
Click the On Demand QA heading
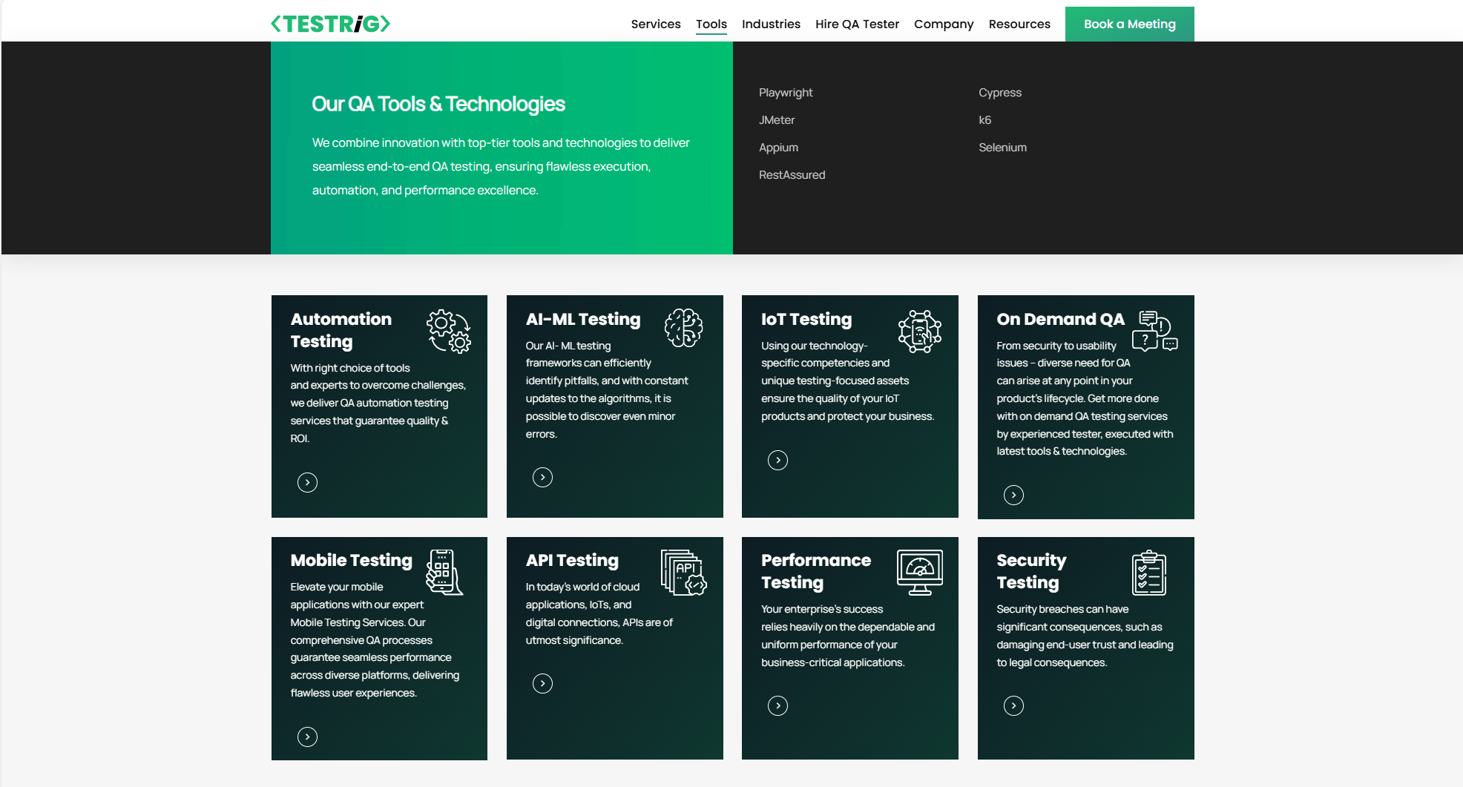(x=1060, y=319)
